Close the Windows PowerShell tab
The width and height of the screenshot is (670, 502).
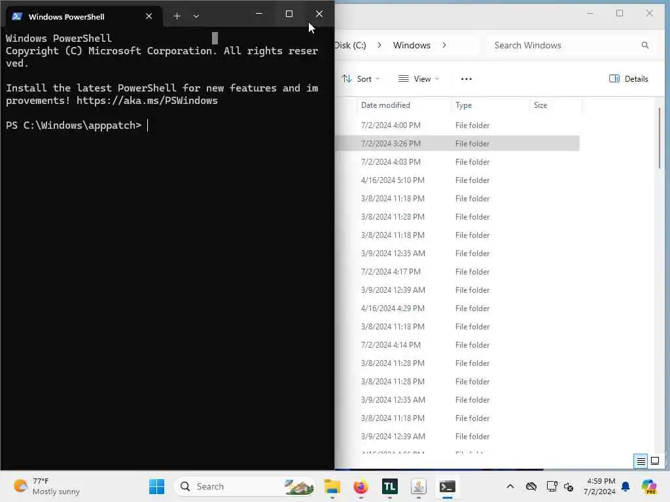149,16
